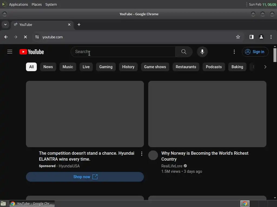Open the Hyundai ELANTRA ad title
The image size is (277, 207).
click(x=87, y=156)
